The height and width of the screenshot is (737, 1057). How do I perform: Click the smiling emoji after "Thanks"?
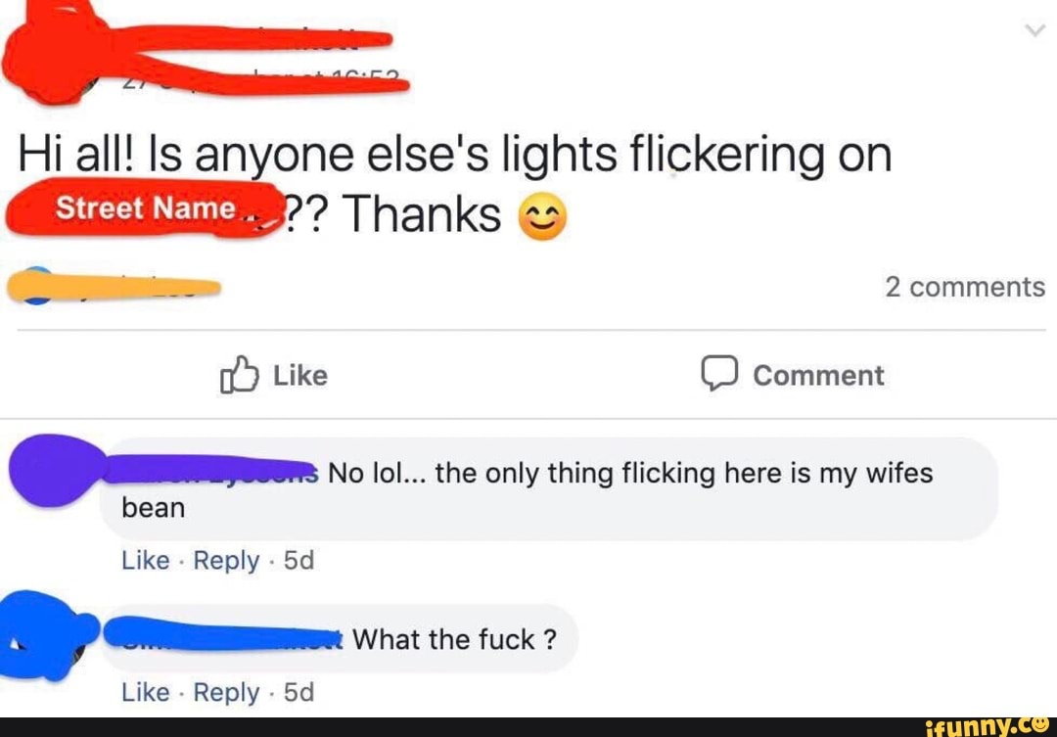pyautogui.click(x=538, y=218)
